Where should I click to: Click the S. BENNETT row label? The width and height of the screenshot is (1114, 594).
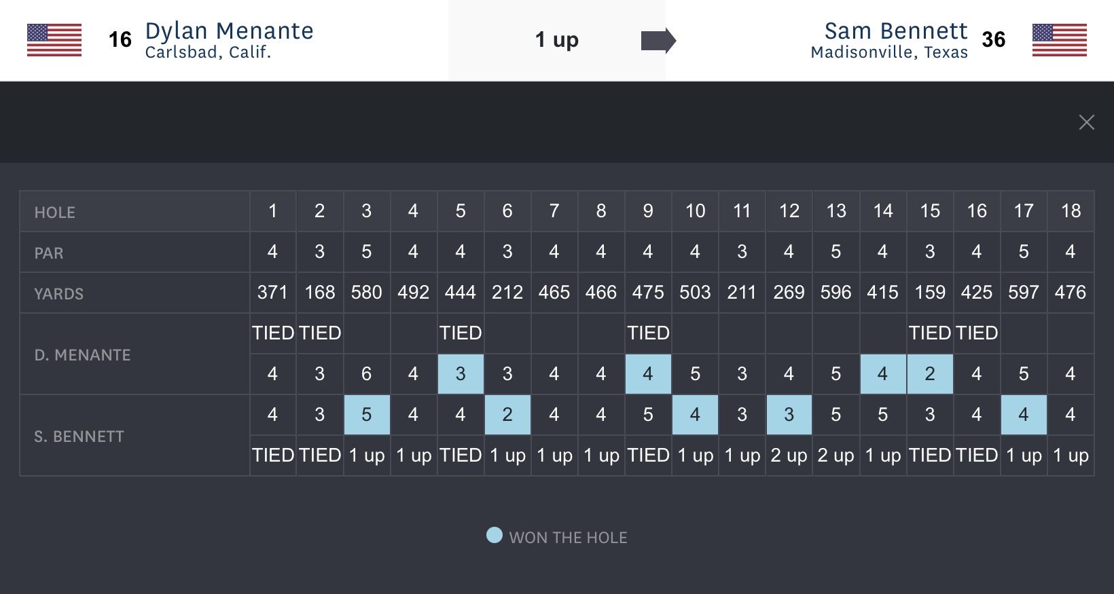pos(79,437)
